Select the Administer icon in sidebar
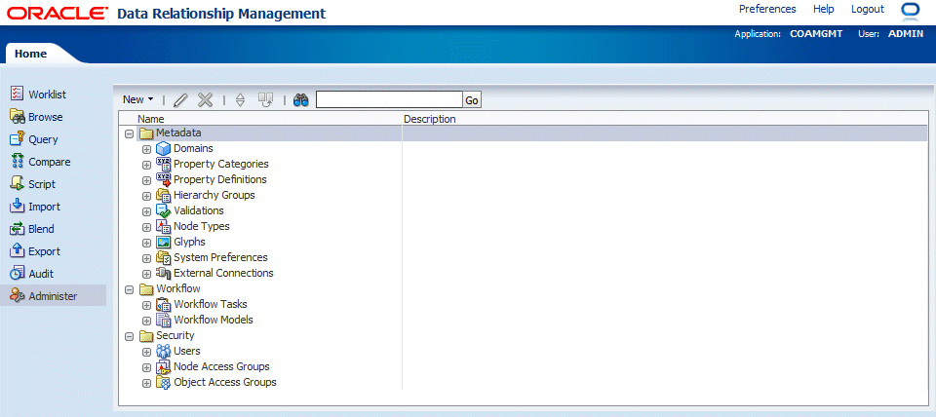 (18, 296)
